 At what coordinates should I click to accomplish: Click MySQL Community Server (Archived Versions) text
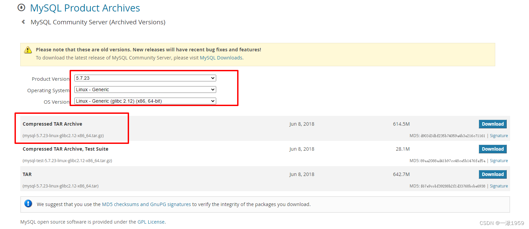[98, 22]
